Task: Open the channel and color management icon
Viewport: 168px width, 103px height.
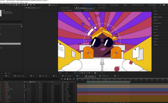Action: [87, 73]
